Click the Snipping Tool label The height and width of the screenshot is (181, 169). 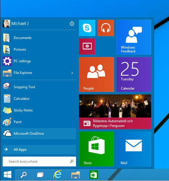[x=24, y=87]
